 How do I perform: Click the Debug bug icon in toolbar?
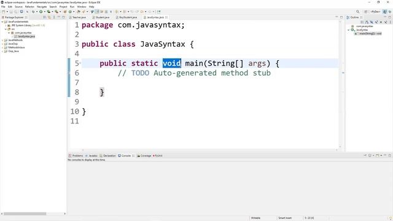(x=33, y=12)
